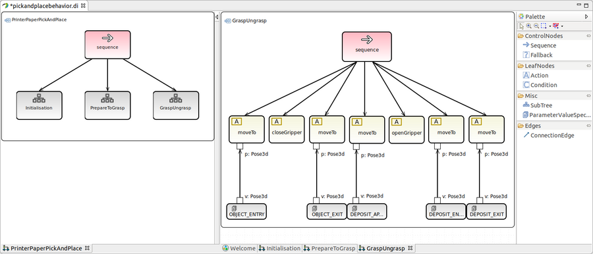Click the zoom in magnifier in Palette
593x254 pixels.
coord(528,26)
